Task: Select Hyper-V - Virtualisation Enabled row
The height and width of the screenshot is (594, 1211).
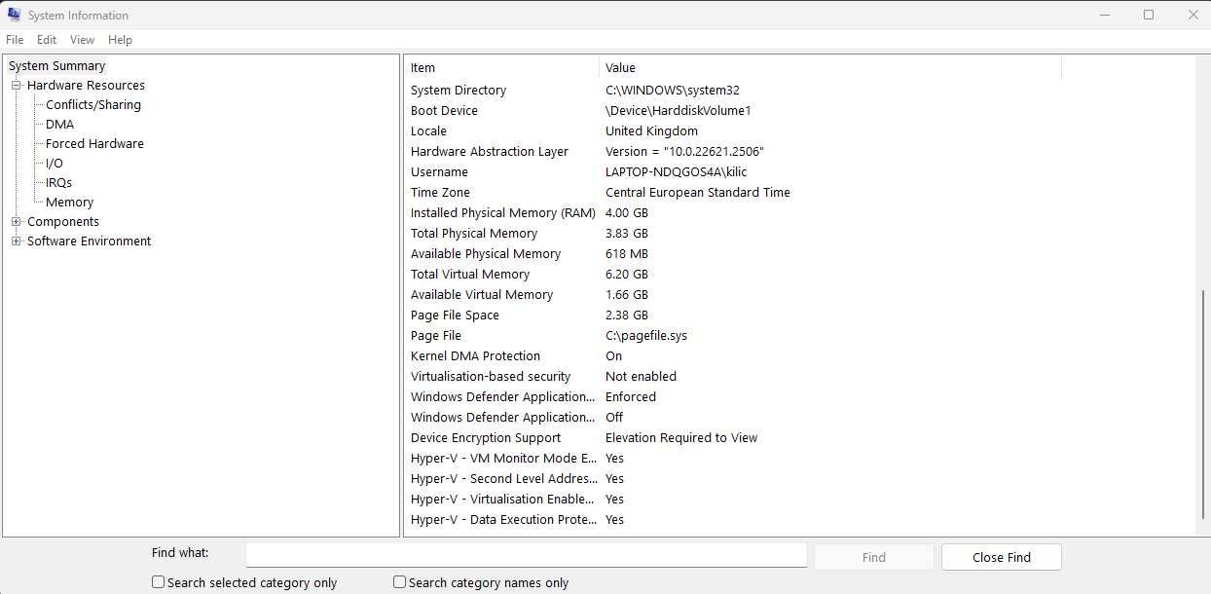Action: click(x=732, y=500)
